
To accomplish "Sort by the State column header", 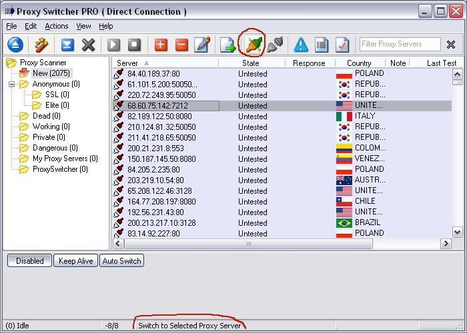I will [x=252, y=63].
